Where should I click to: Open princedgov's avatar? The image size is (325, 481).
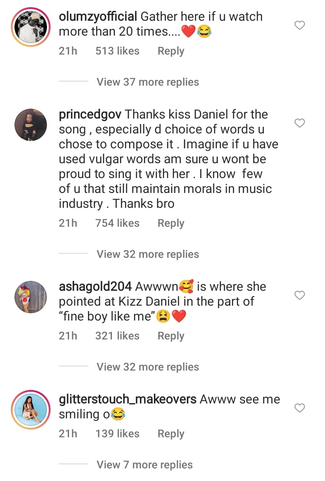pos(30,125)
